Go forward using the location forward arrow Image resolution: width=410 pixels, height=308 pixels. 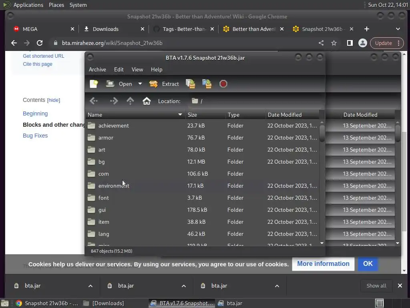click(114, 101)
